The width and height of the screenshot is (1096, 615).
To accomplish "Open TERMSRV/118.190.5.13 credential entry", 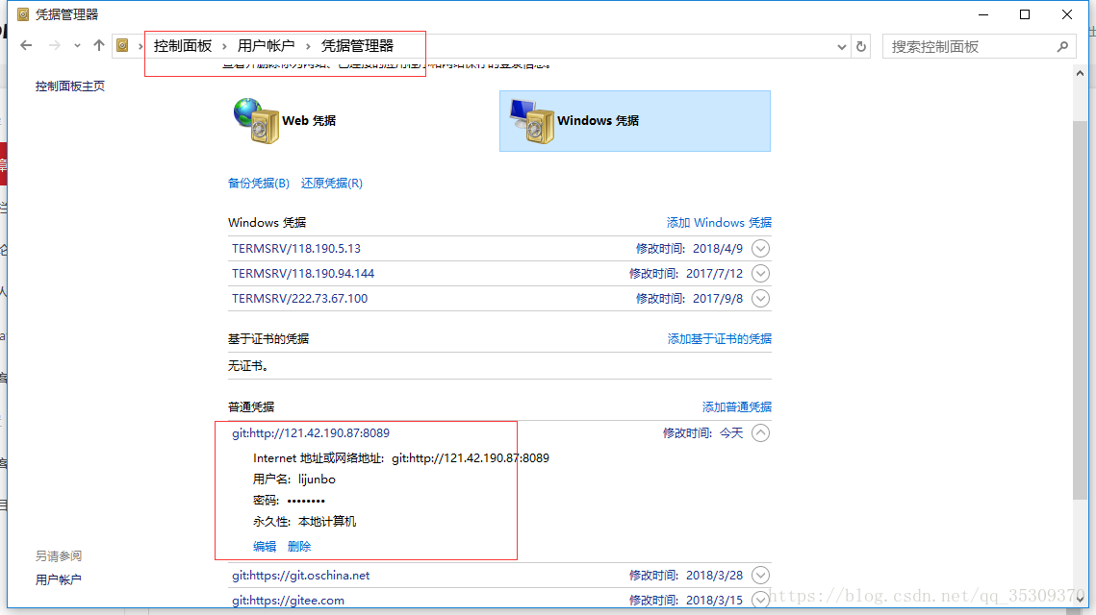I will click(296, 249).
